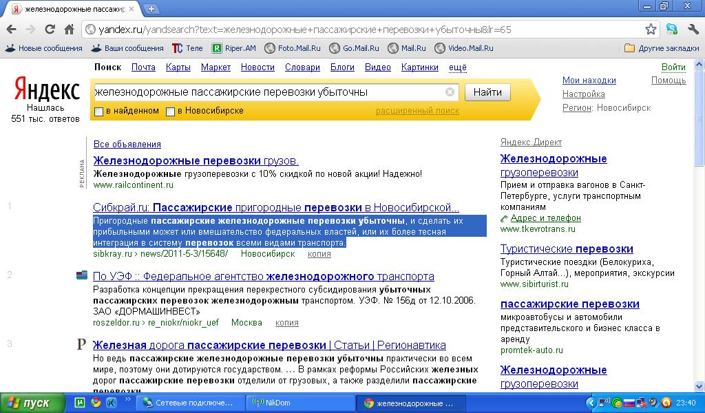Open the Foto.Mail.Ru bookmark
705x413 pixels.
[x=293, y=48]
